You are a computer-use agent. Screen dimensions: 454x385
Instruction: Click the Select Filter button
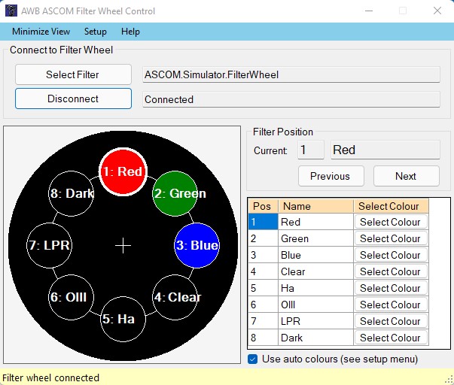pos(72,74)
